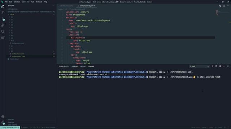231x129 pixels.
Task: Open the Run menu
Action: [33, 2]
